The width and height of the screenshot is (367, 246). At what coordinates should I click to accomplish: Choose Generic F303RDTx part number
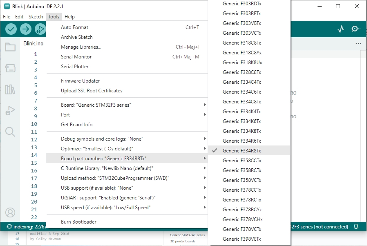coord(242,4)
